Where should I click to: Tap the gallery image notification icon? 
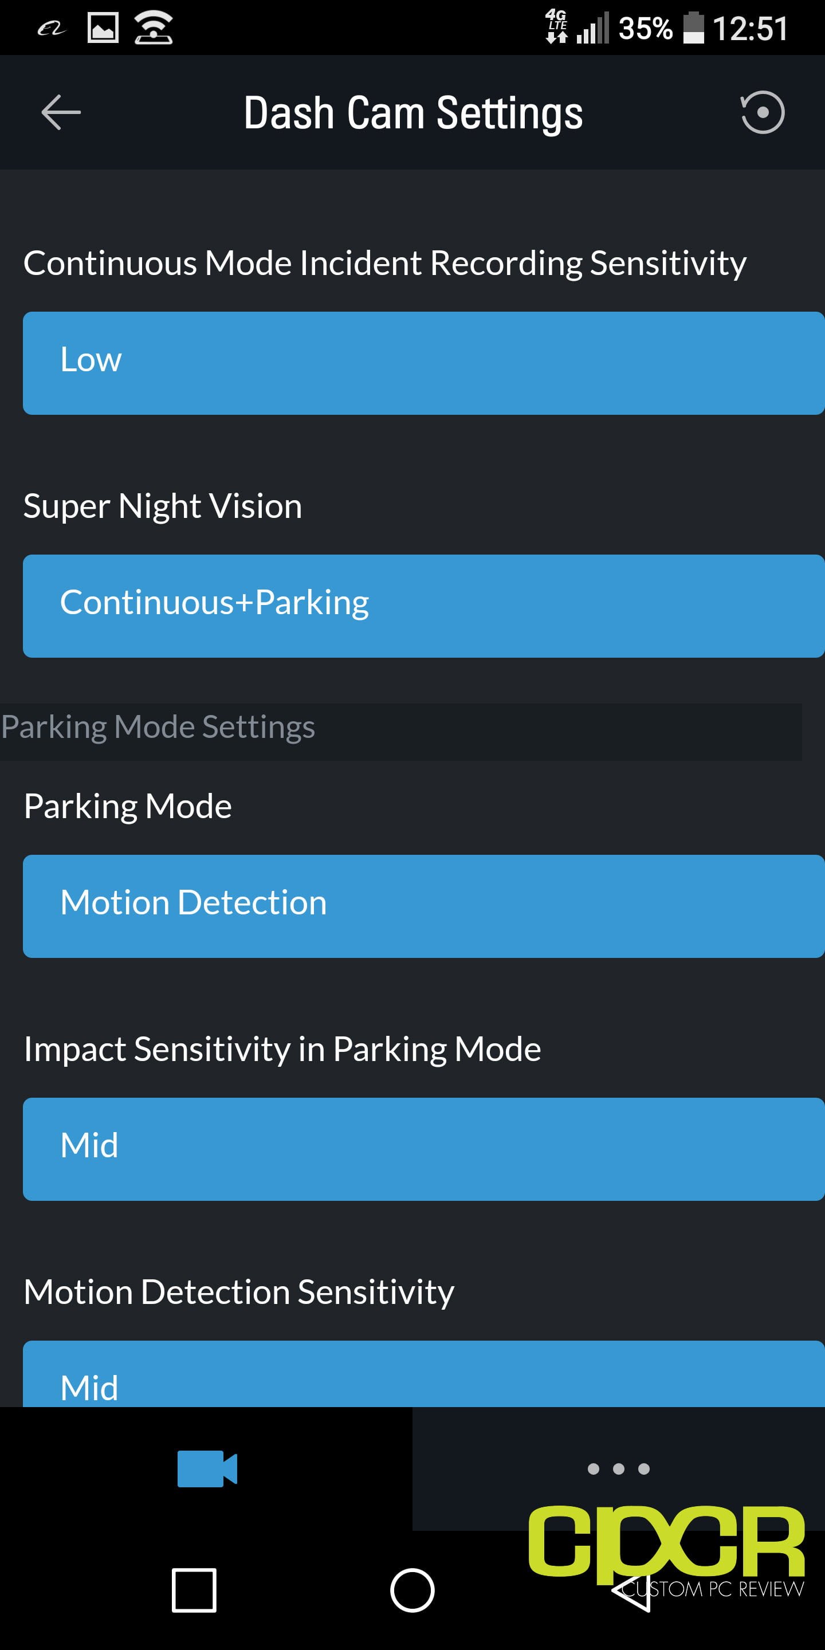click(103, 28)
